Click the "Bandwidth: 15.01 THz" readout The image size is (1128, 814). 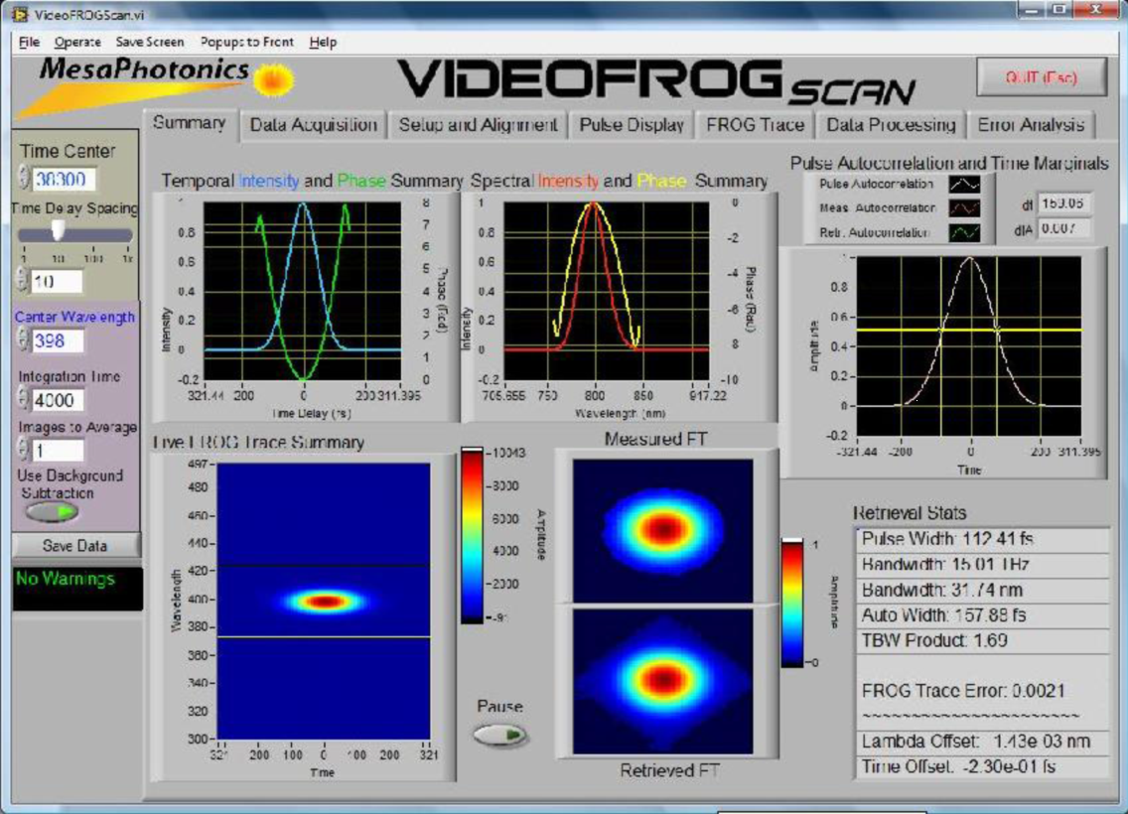click(982, 565)
